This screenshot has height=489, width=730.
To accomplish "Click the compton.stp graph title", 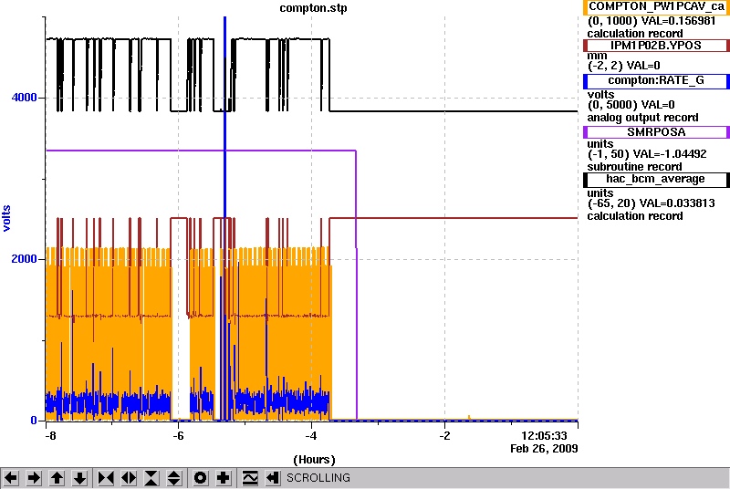I will pos(313,8).
